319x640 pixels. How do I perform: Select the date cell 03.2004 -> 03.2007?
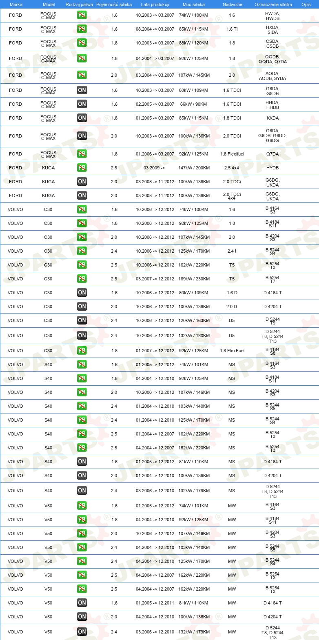point(155,76)
